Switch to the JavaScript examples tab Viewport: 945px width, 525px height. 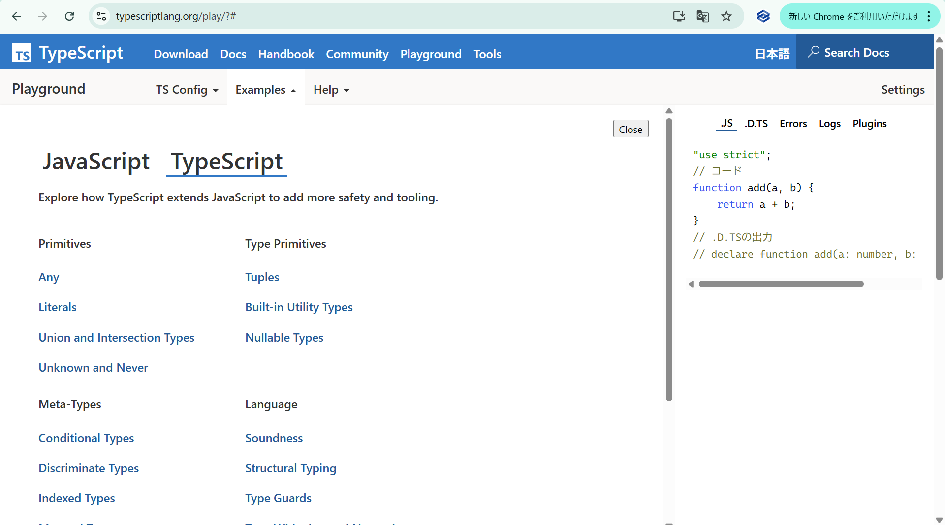pyautogui.click(x=96, y=162)
